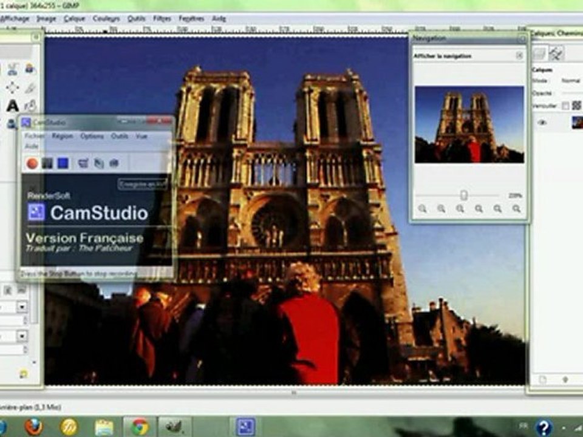Click the yellow round app icon on the taskbar
This screenshot has width=583, height=437.
pos(69,427)
